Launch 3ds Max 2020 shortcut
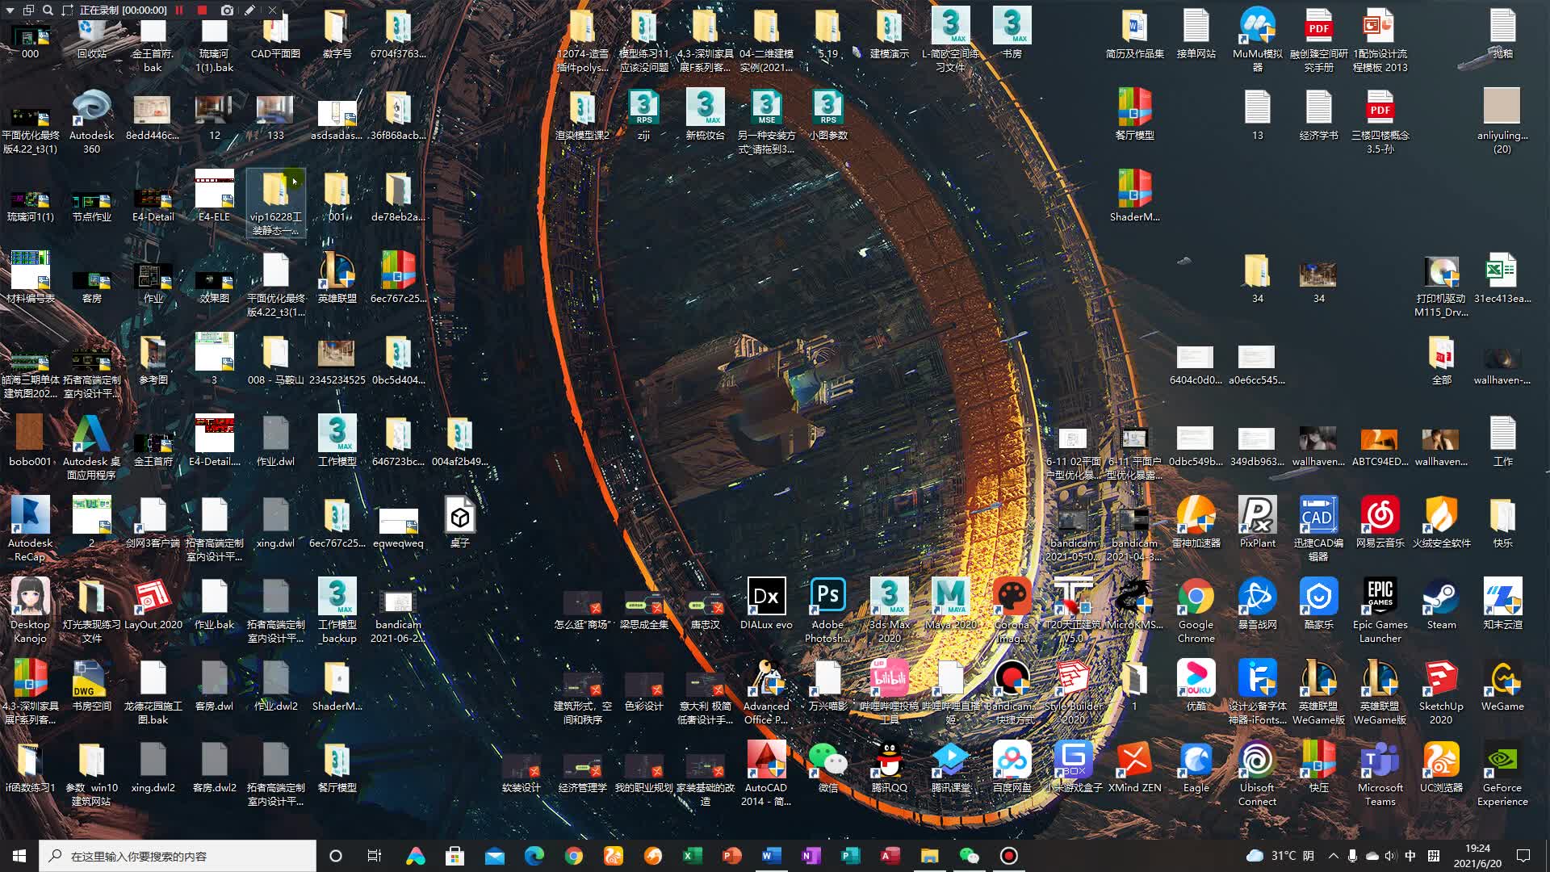Image resolution: width=1550 pixels, height=872 pixels. (889, 610)
